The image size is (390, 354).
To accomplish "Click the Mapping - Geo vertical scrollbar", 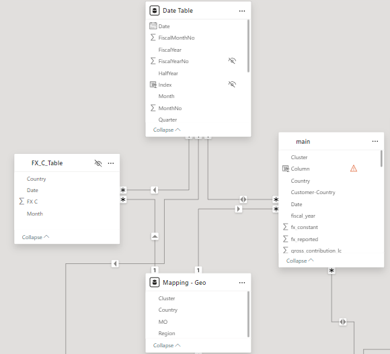I will 248,314.
